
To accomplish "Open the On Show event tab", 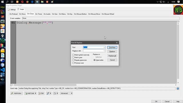I will tap(22, 14).
